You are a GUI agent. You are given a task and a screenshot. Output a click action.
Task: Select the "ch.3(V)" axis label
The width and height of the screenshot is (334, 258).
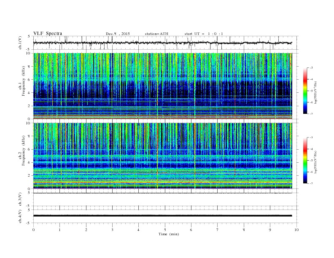pyautogui.click(x=20, y=199)
